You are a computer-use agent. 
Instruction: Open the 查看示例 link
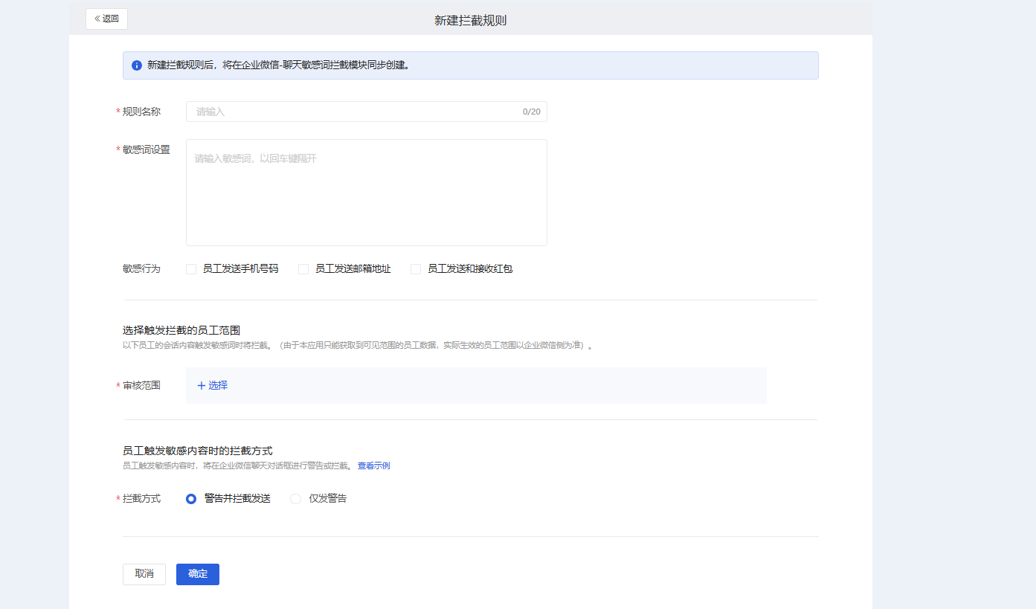click(373, 465)
